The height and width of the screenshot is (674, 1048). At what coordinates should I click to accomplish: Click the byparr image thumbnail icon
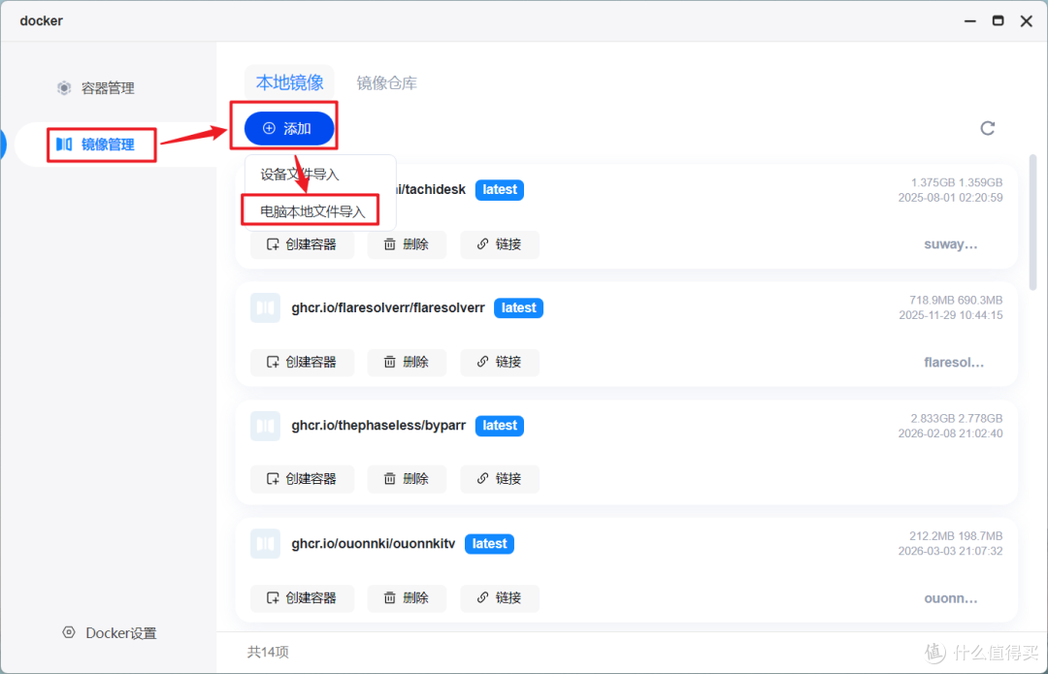point(265,426)
